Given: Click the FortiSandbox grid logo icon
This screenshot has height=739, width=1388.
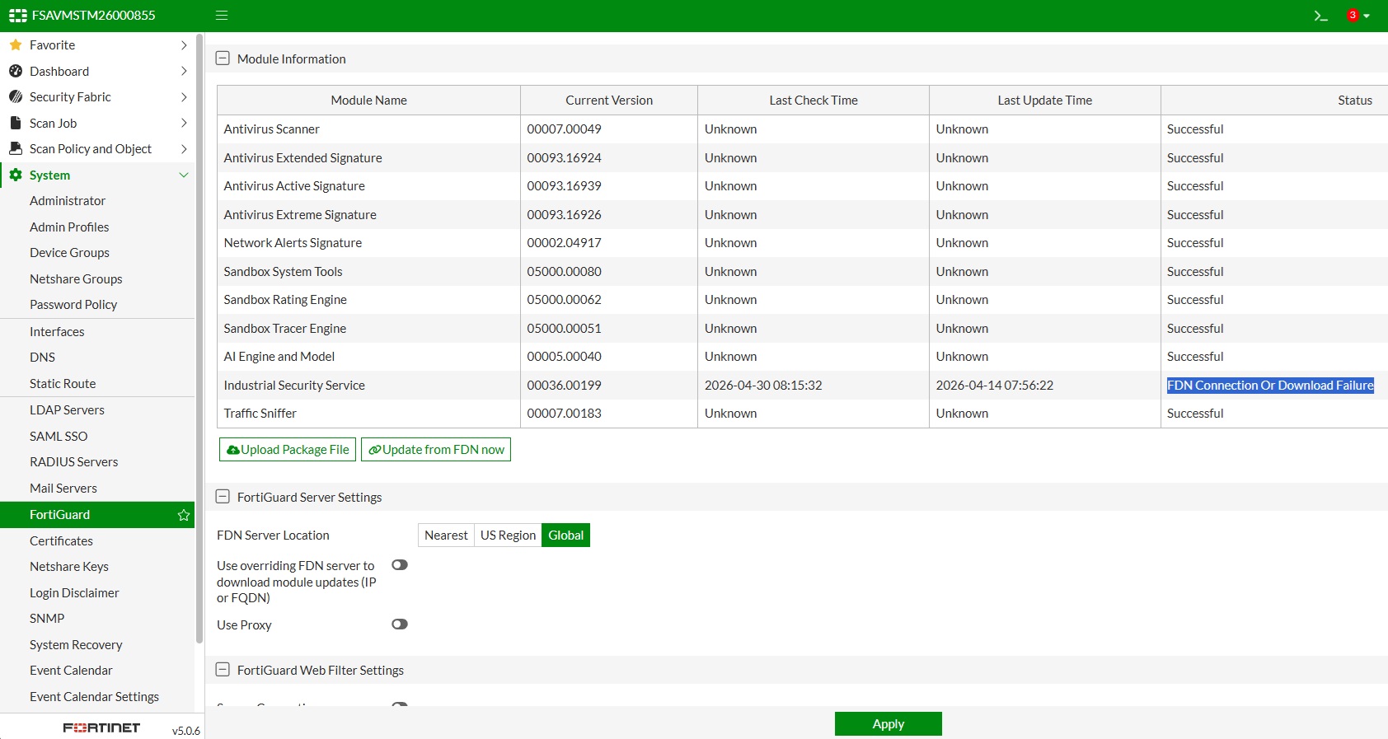Looking at the screenshot, I should pos(17,16).
